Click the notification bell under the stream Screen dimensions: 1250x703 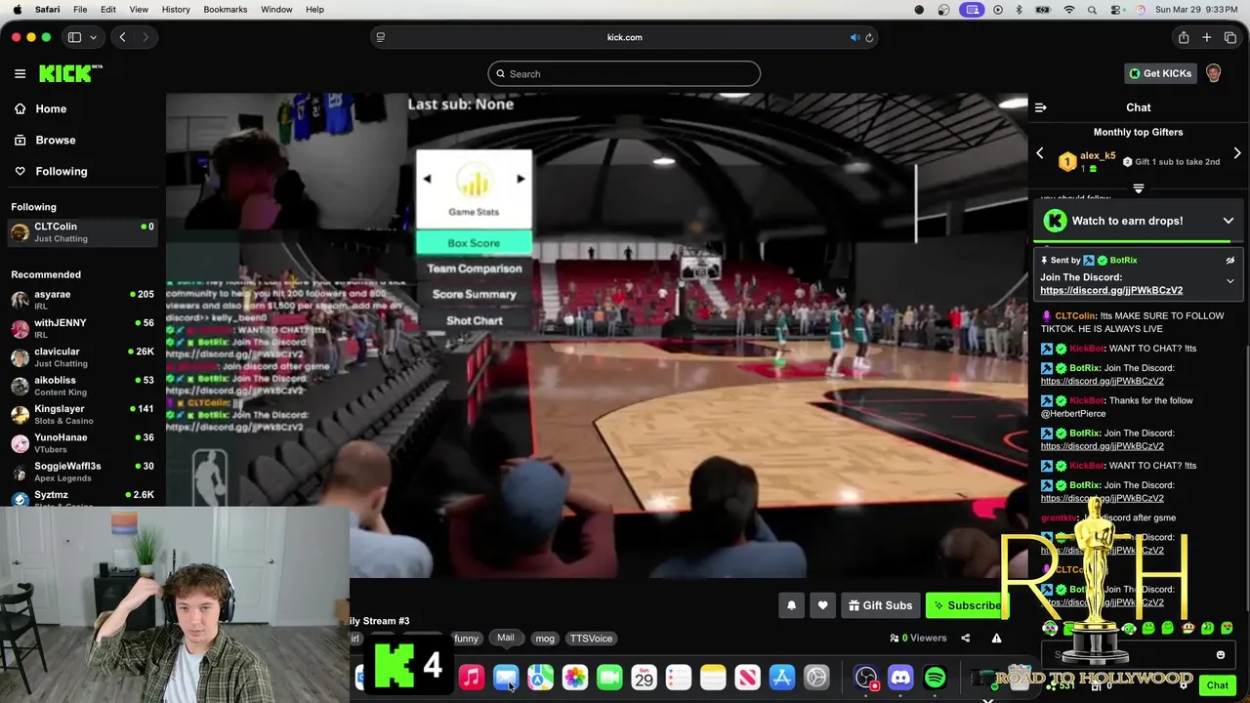point(791,605)
